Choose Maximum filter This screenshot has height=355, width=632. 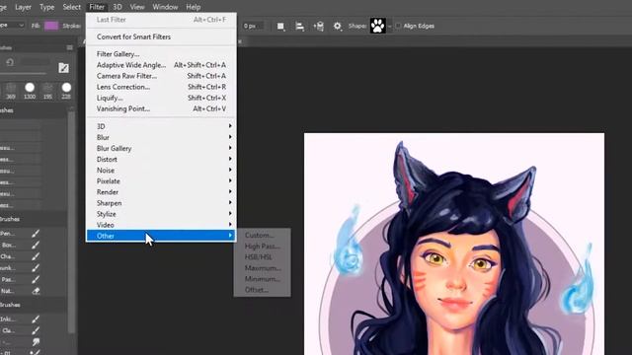coord(262,267)
